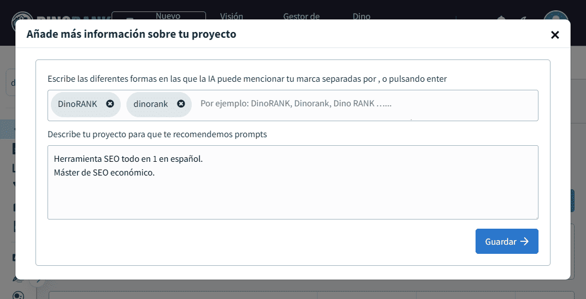Click the 'Escribe las diferentes formas' instruction text
Viewport: 586px width, 299px height.
coord(247,79)
